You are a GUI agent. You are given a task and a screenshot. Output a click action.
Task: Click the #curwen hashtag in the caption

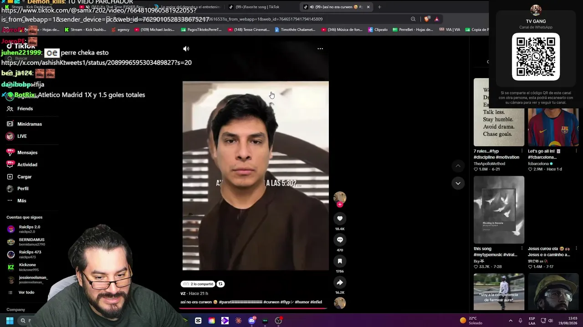pos(271,302)
